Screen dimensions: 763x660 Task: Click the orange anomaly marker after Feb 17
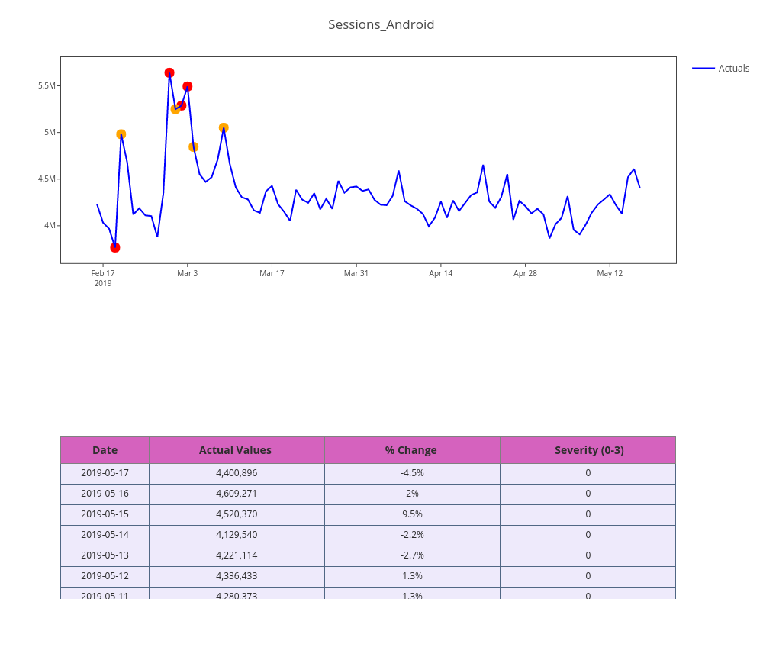coord(121,134)
